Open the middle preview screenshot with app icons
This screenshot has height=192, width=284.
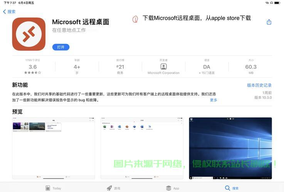tap(142, 148)
